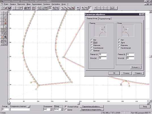Screen dimensions: 152x114
Task: Switch to the second dialog tab
Action: tap(105, 19)
